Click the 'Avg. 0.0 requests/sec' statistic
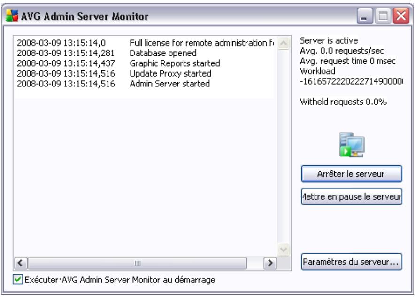 [342, 51]
